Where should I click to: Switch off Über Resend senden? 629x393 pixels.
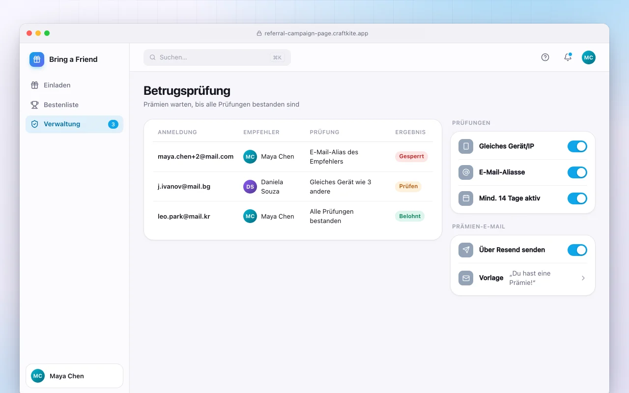tap(577, 250)
